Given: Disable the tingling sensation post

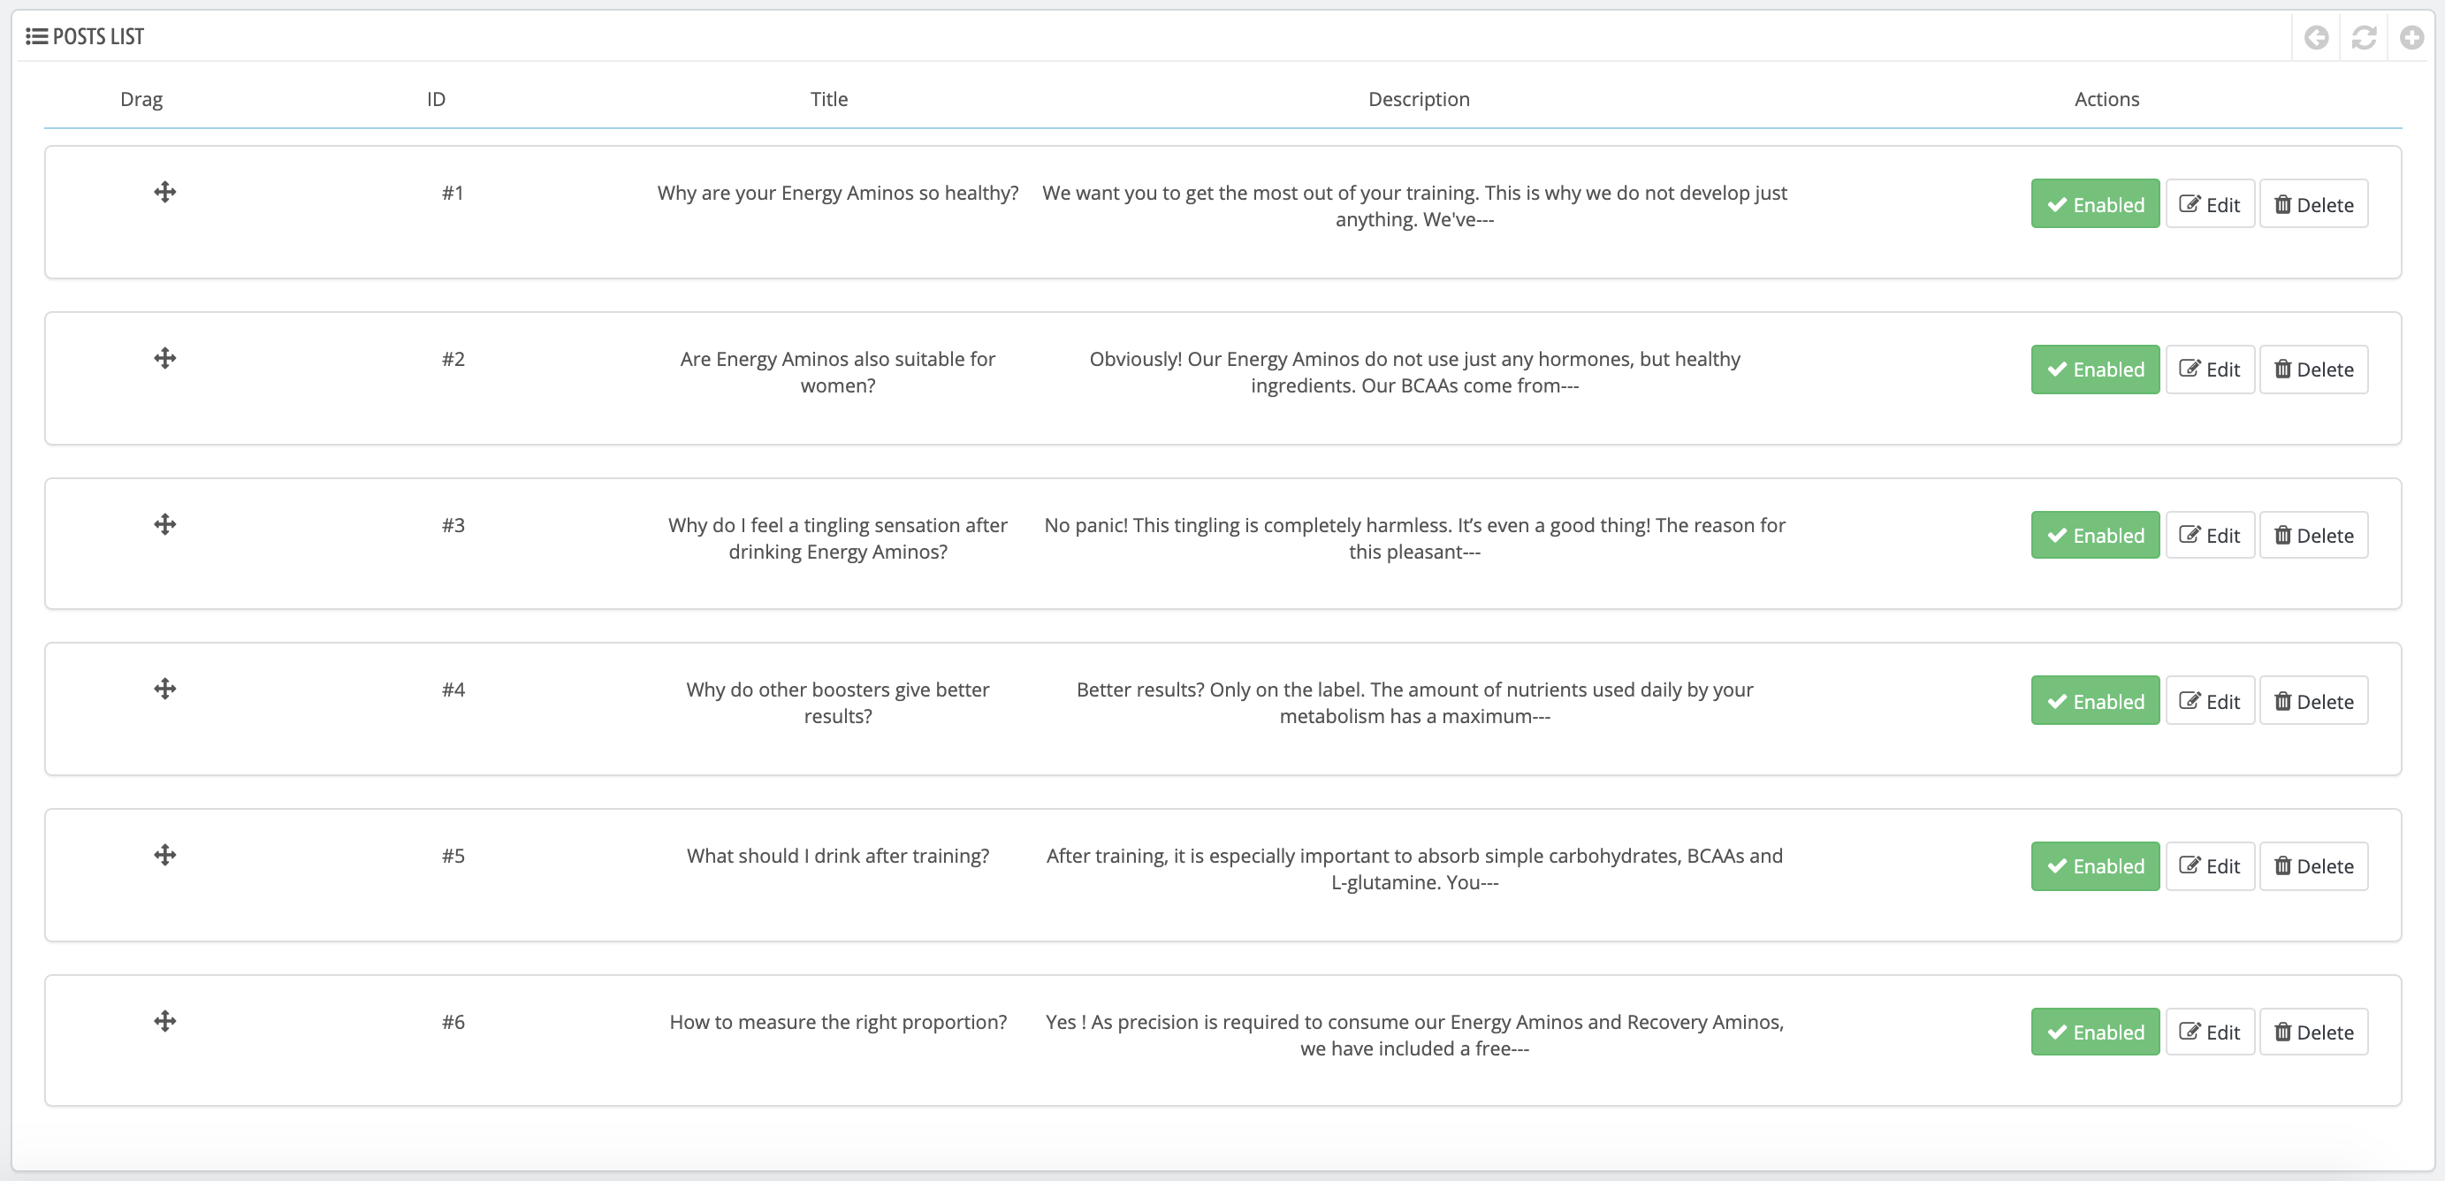Looking at the screenshot, I should pyautogui.click(x=2095, y=536).
